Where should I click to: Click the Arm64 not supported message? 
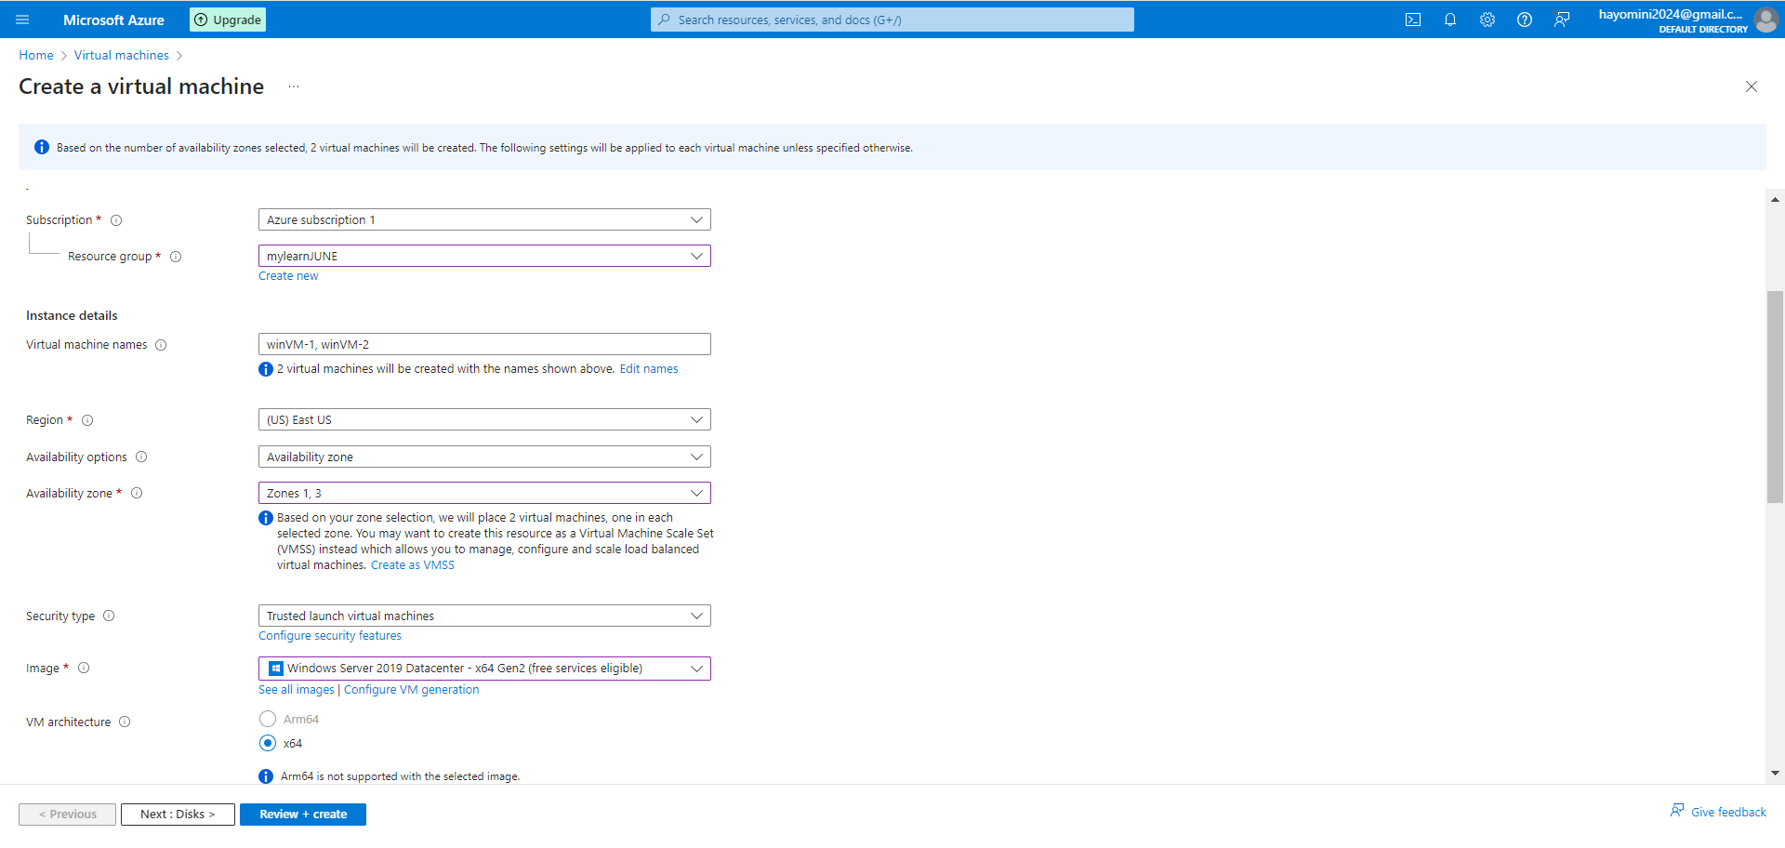point(400,776)
